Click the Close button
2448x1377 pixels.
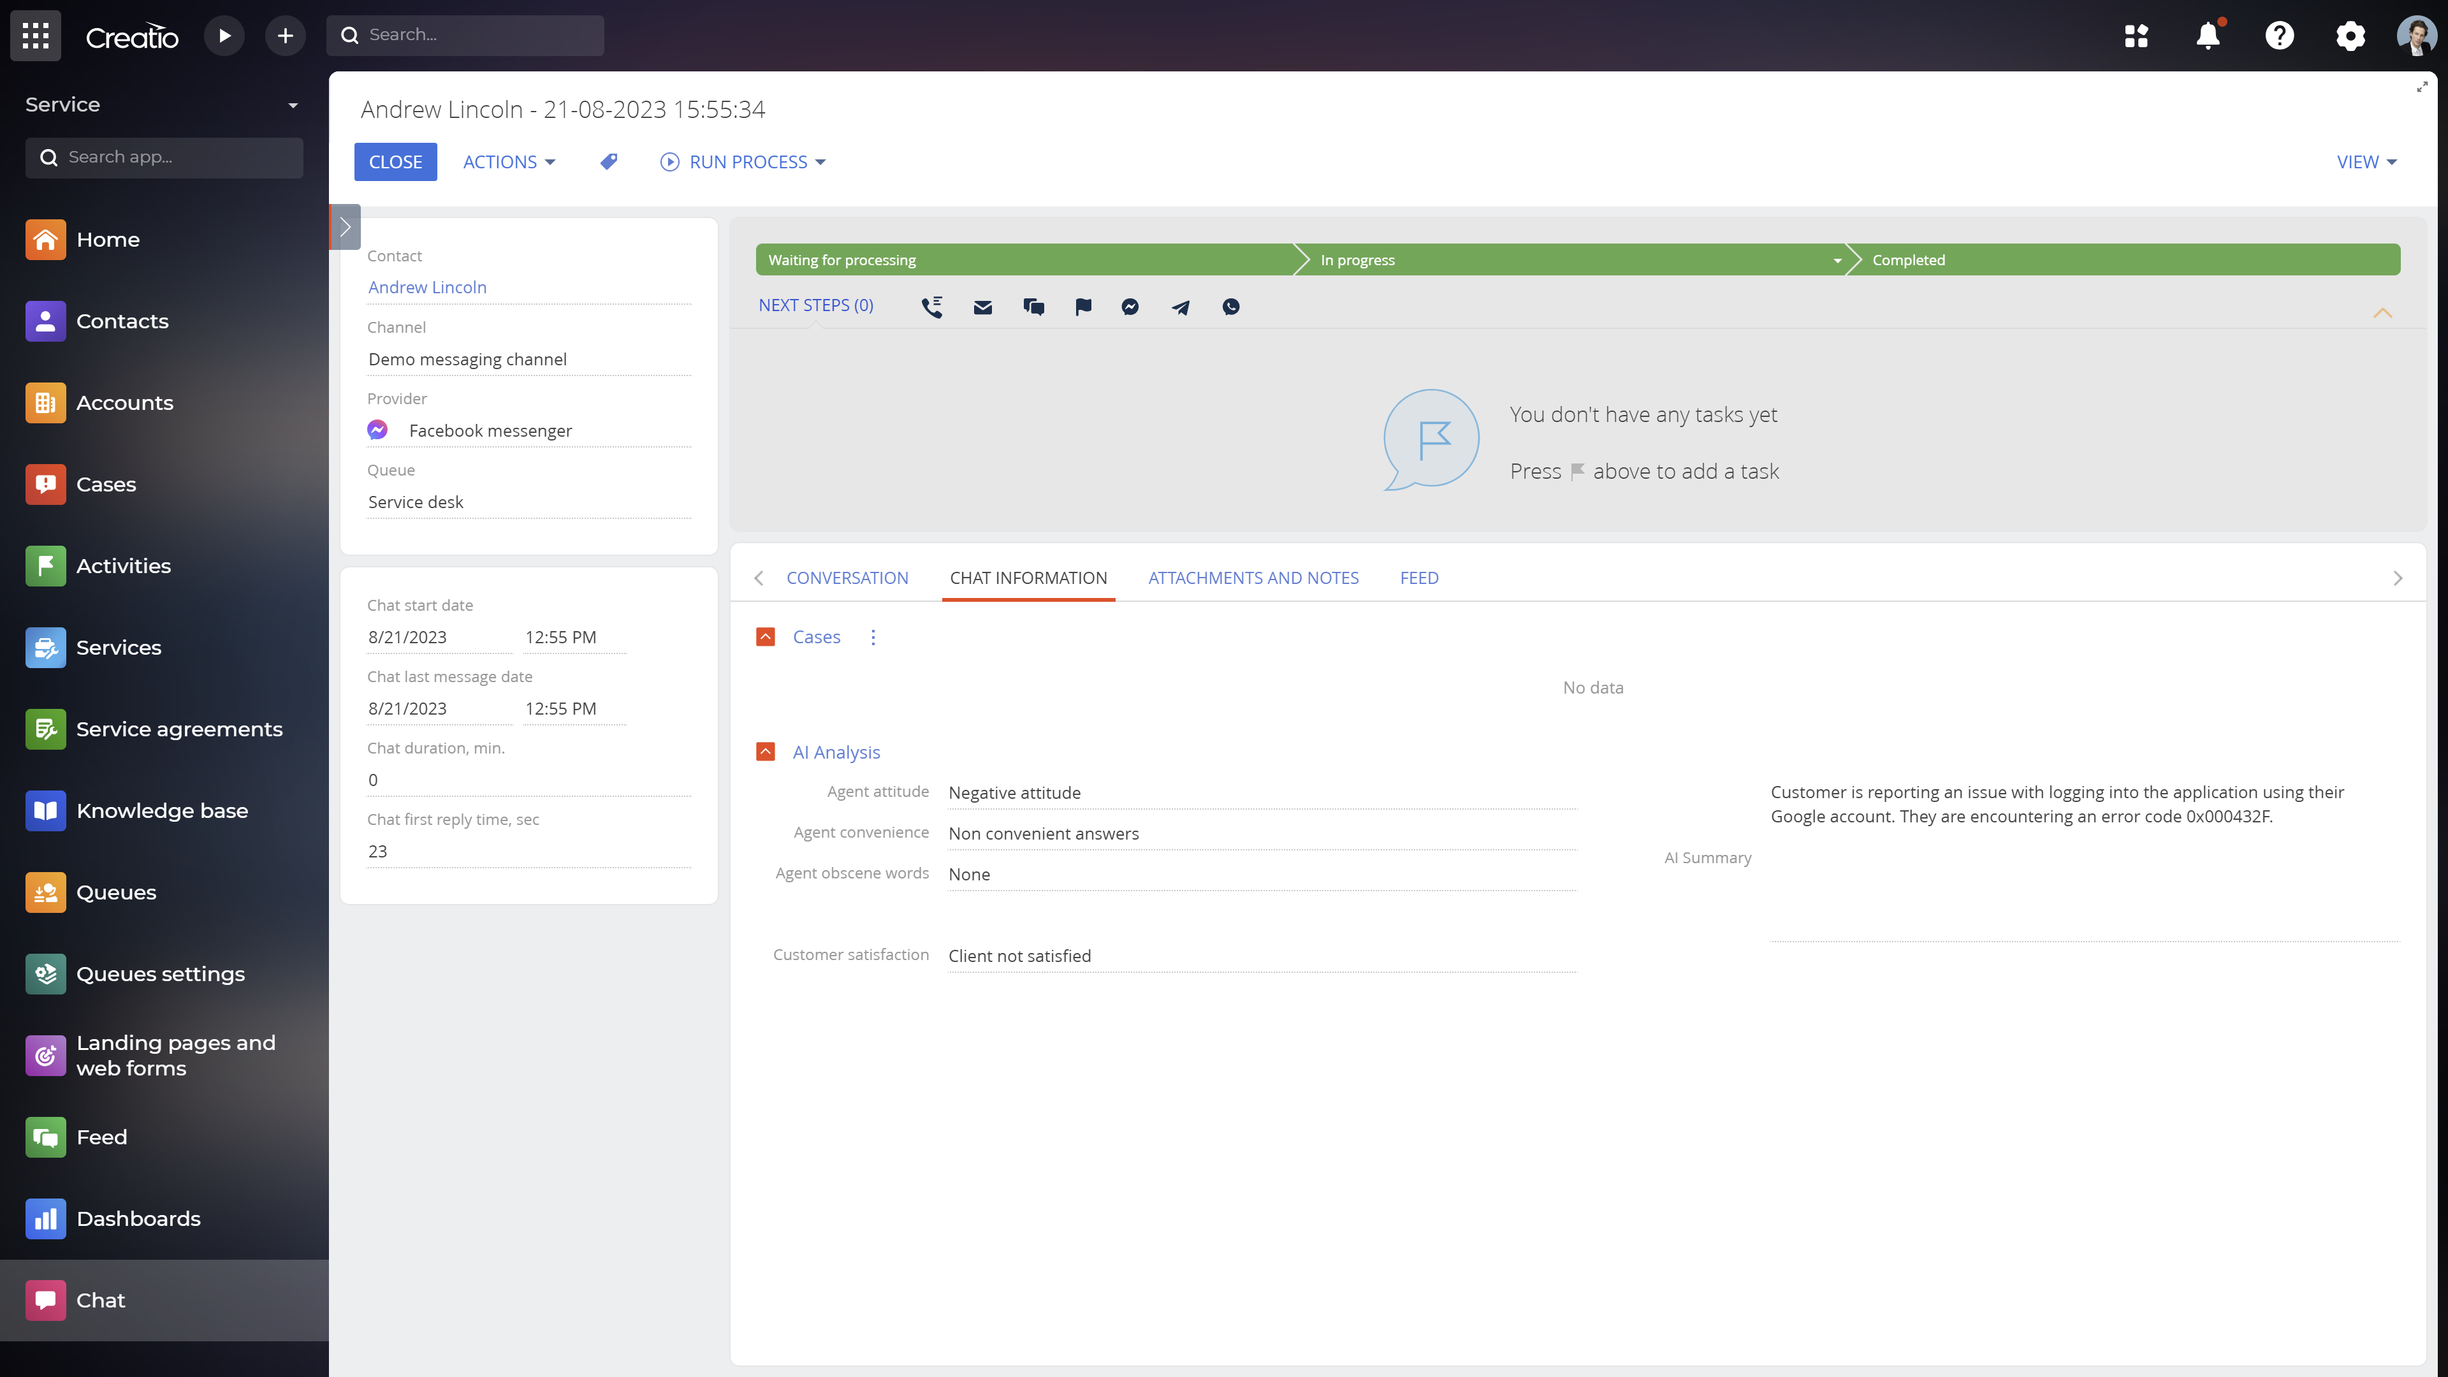tap(395, 161)
